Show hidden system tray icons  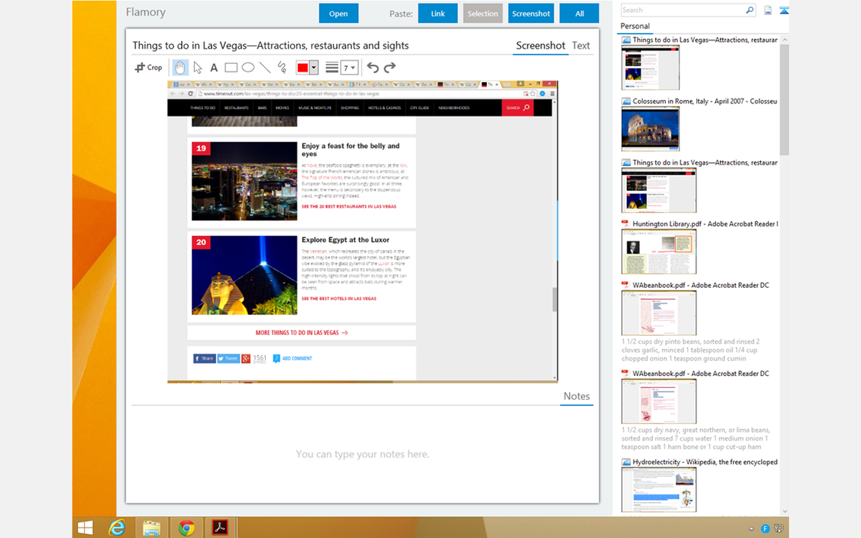coord(751,529)
